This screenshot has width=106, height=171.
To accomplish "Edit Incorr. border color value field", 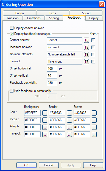I will 57,120.
